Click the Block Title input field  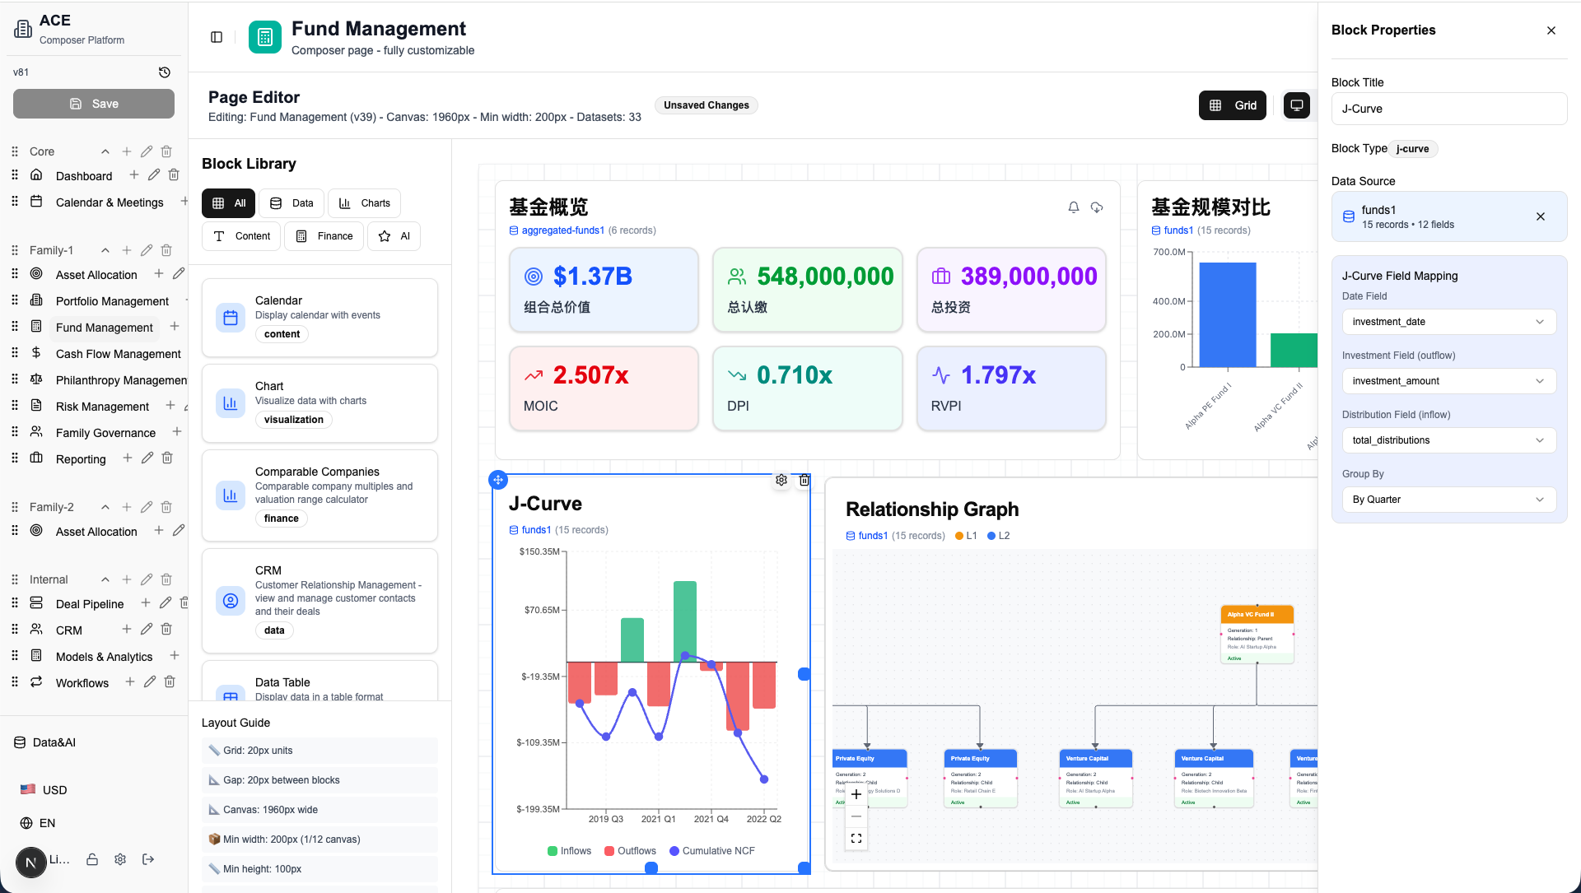coord(1448,109)
